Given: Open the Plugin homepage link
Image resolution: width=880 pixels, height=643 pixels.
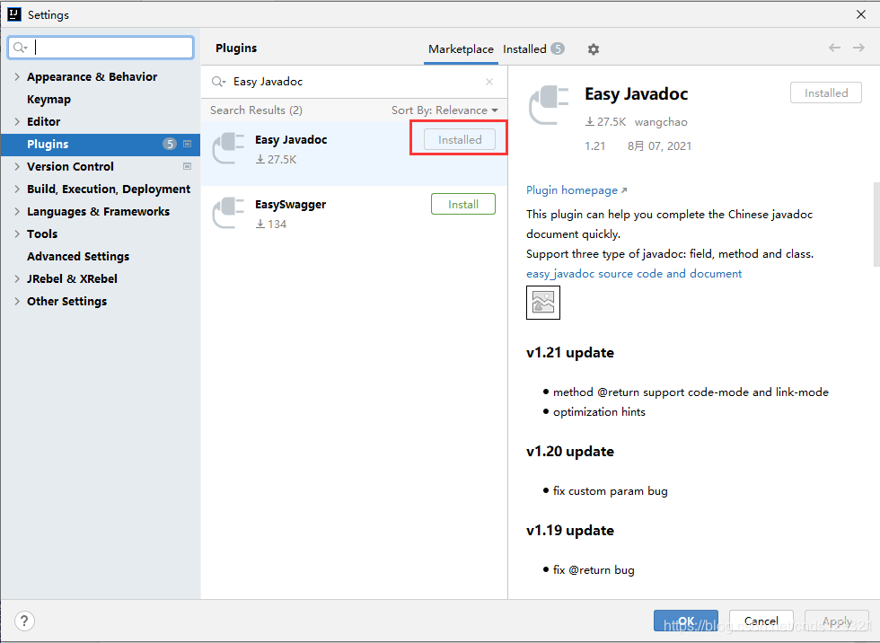Looking at the screenshot, I should pyautogui.click(x=576, y=190).
